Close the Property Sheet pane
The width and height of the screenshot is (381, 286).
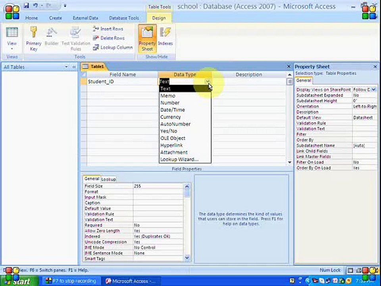[375, 67]
